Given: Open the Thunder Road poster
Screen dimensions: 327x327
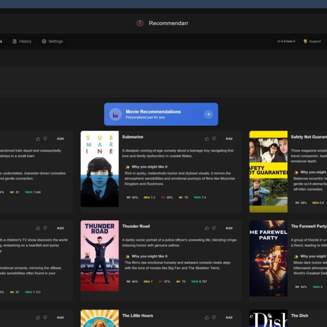Looking at the screenshot, I should tap(100, 255).
